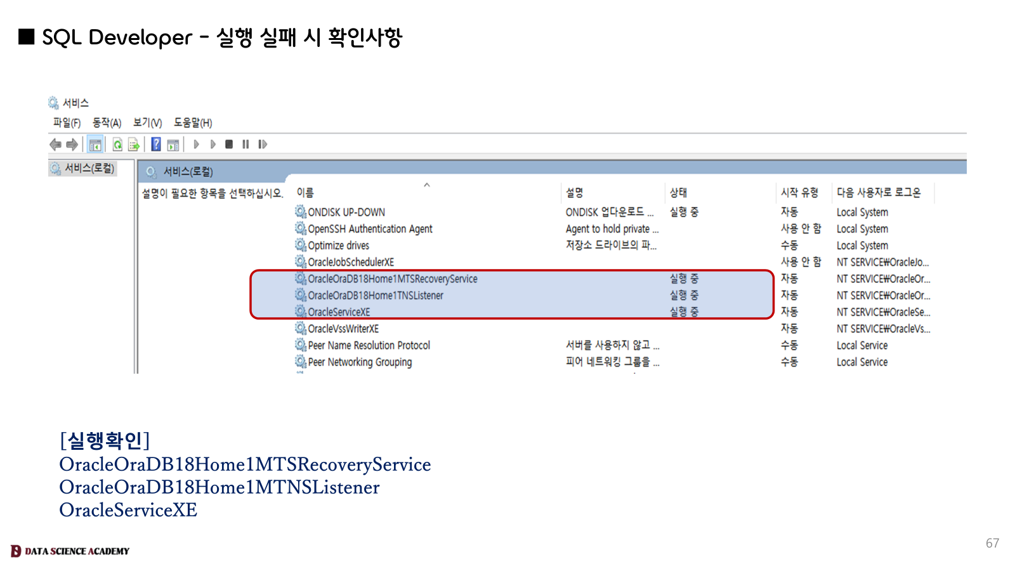
Task: Click the gear icon of Peer Networking Grouping
Action: point(301,361)
